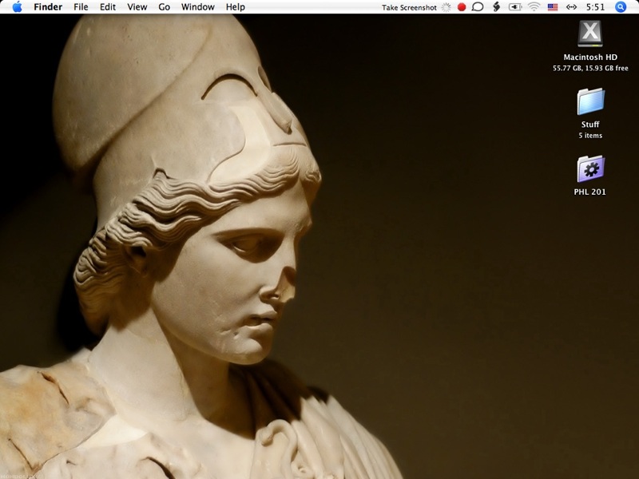639x479 pixels.
Task: Open the Finder application menu
Action: click(x=48, y=7)
